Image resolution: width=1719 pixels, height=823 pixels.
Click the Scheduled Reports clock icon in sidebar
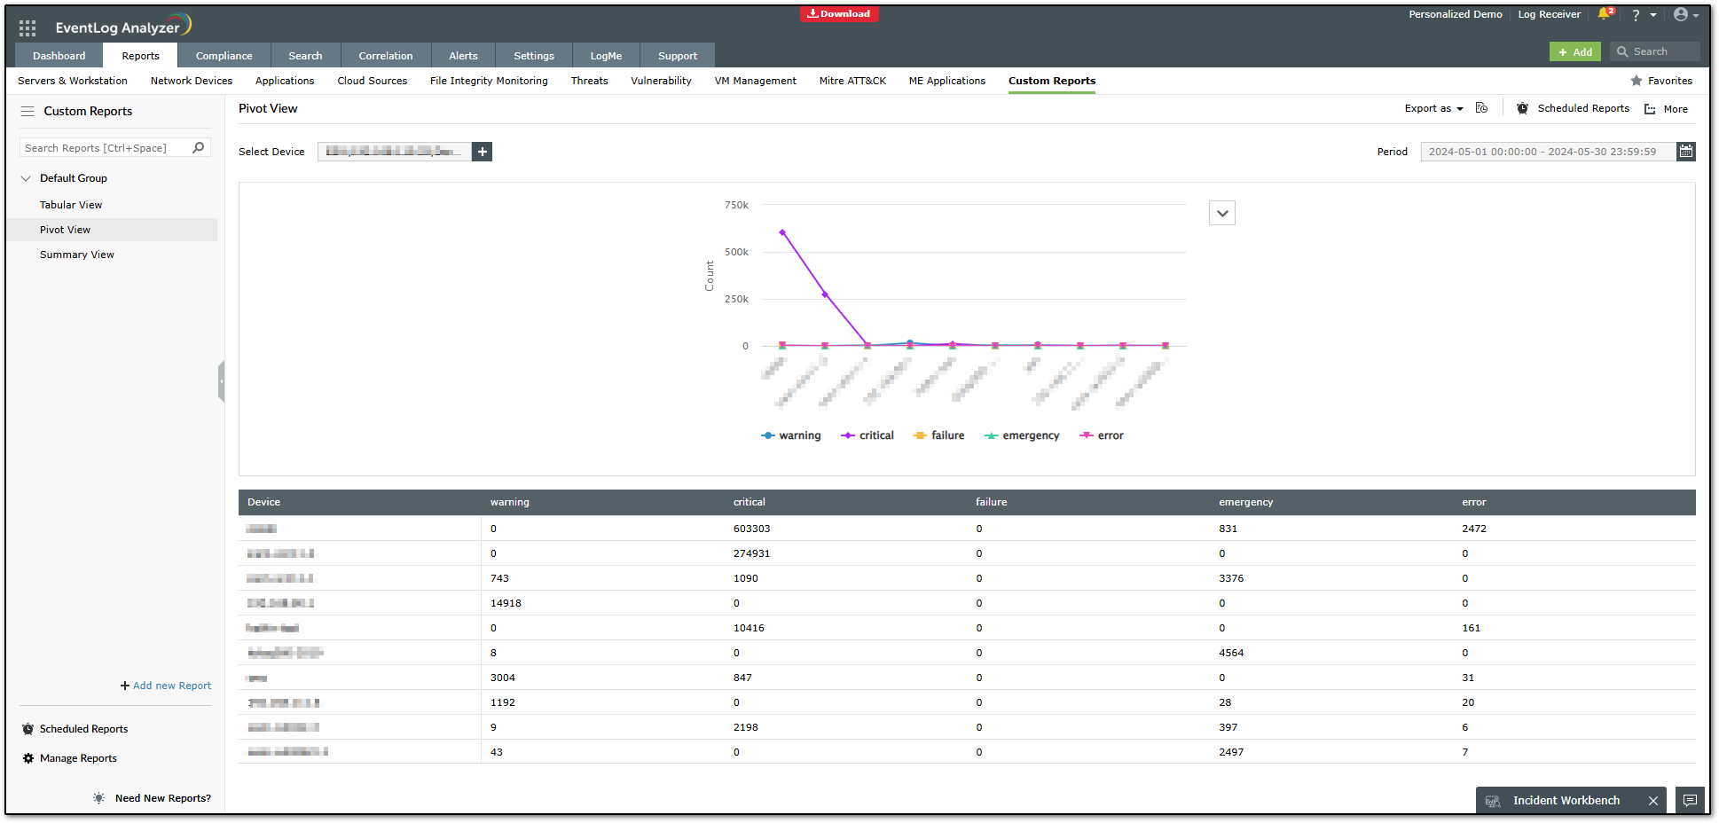coord(28,729)
